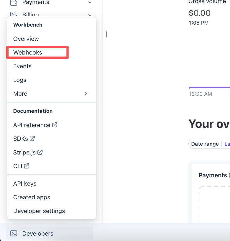Open Logs from the Workbench menu
The height and width of the screenshot is (241, 230).
[x=20, y=80]
